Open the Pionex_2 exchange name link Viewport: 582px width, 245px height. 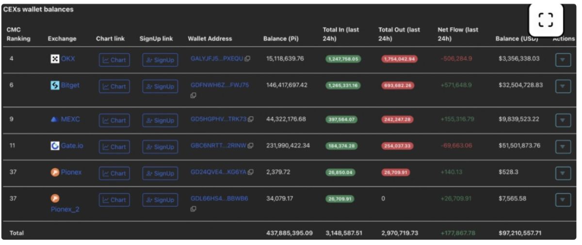click(65, 209)
